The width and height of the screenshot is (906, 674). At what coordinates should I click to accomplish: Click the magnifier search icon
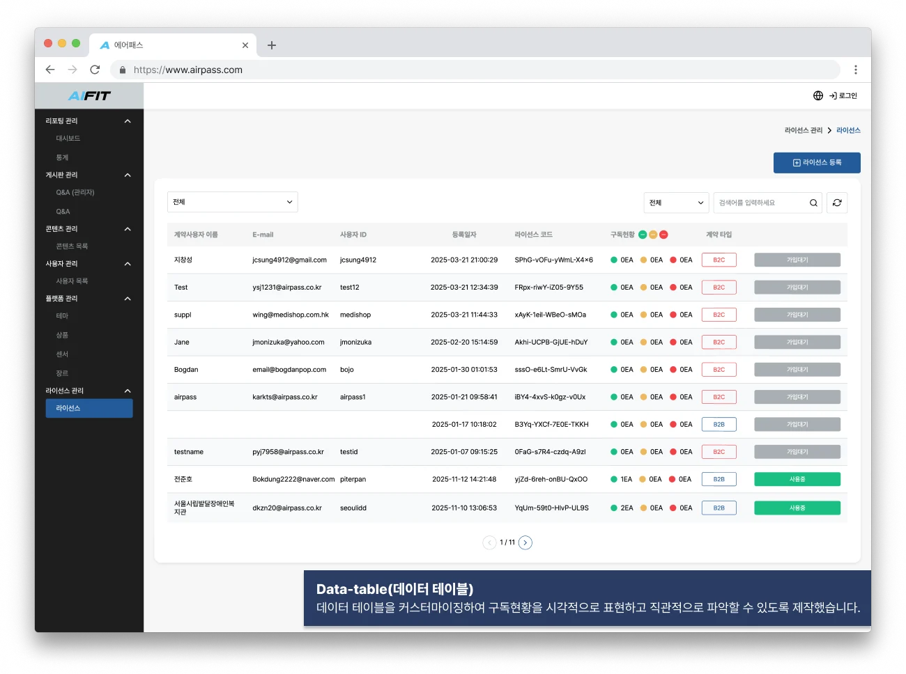click(813, 203)
